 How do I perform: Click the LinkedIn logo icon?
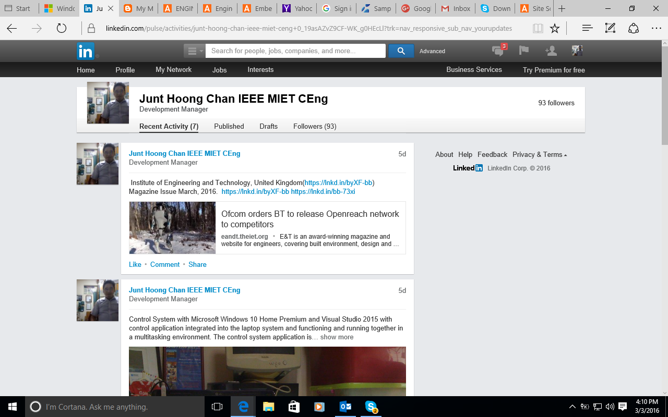click(x=86, y=51)
